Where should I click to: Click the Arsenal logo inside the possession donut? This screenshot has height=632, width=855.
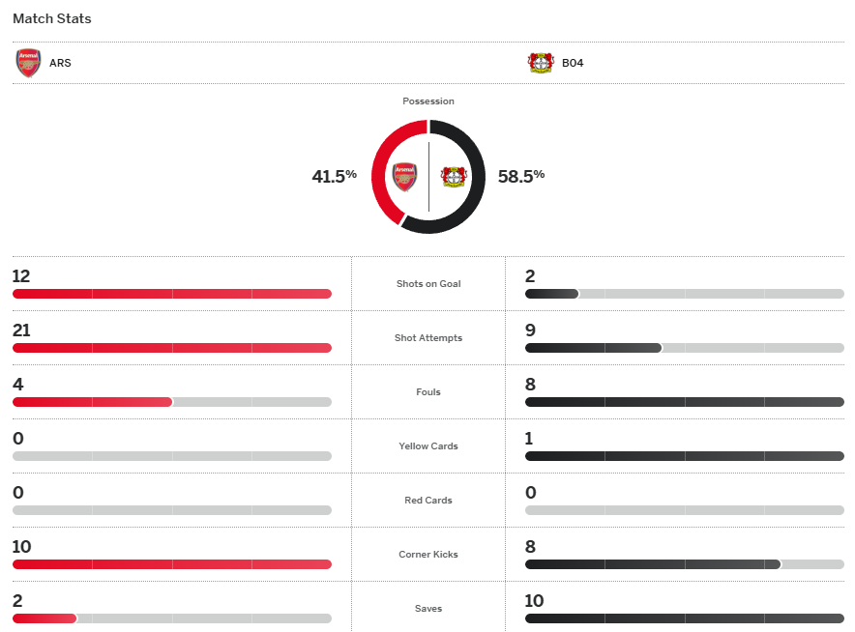pos(404,177)
